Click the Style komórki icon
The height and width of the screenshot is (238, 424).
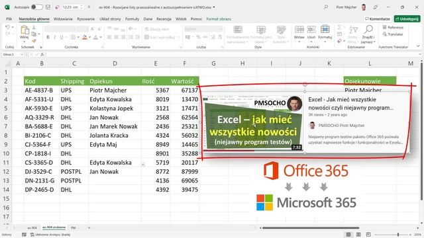click(x=281, y=29)
